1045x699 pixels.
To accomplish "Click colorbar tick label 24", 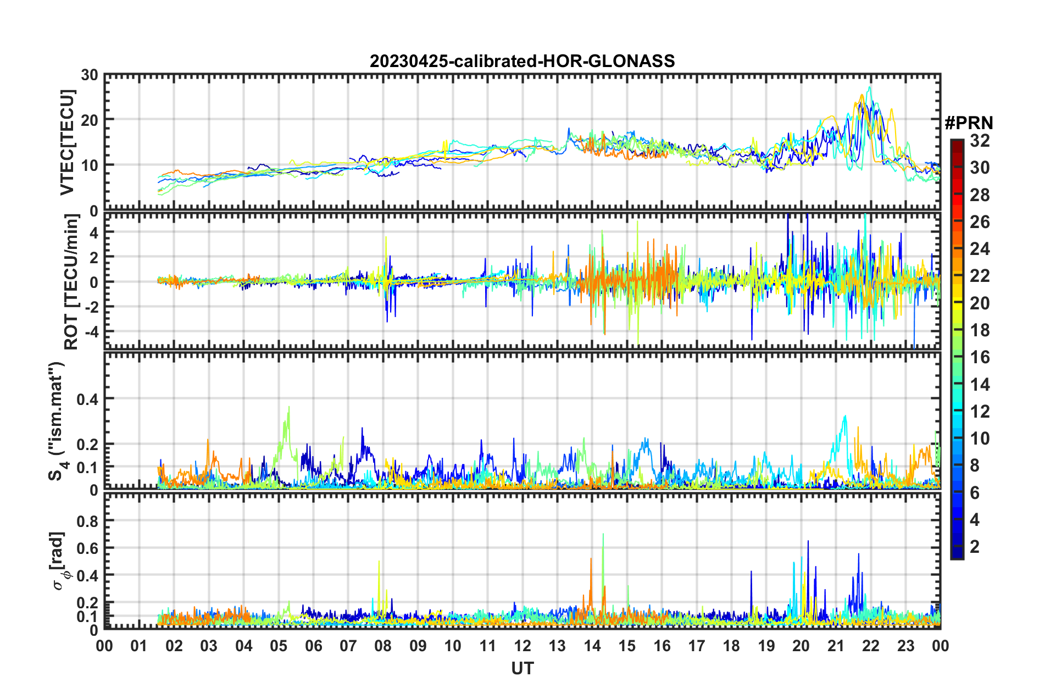I will pyautogui.click(x=980, y=249).
